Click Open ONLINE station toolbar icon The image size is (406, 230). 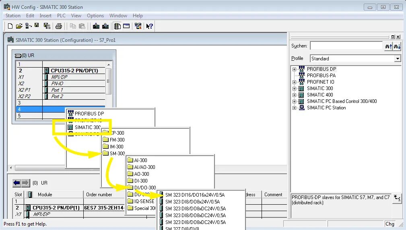pos(28,26)
